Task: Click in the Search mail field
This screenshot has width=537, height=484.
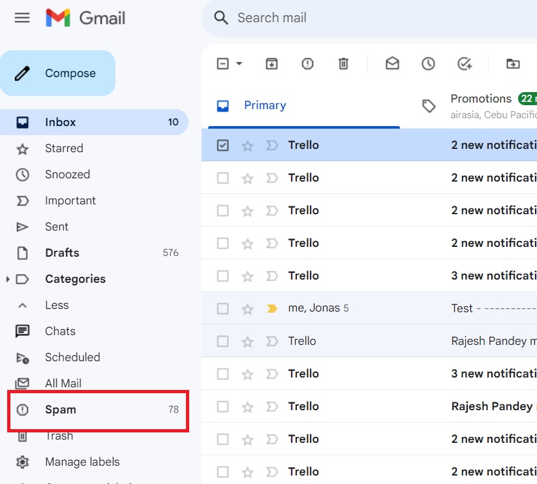Action: (365, 18)
